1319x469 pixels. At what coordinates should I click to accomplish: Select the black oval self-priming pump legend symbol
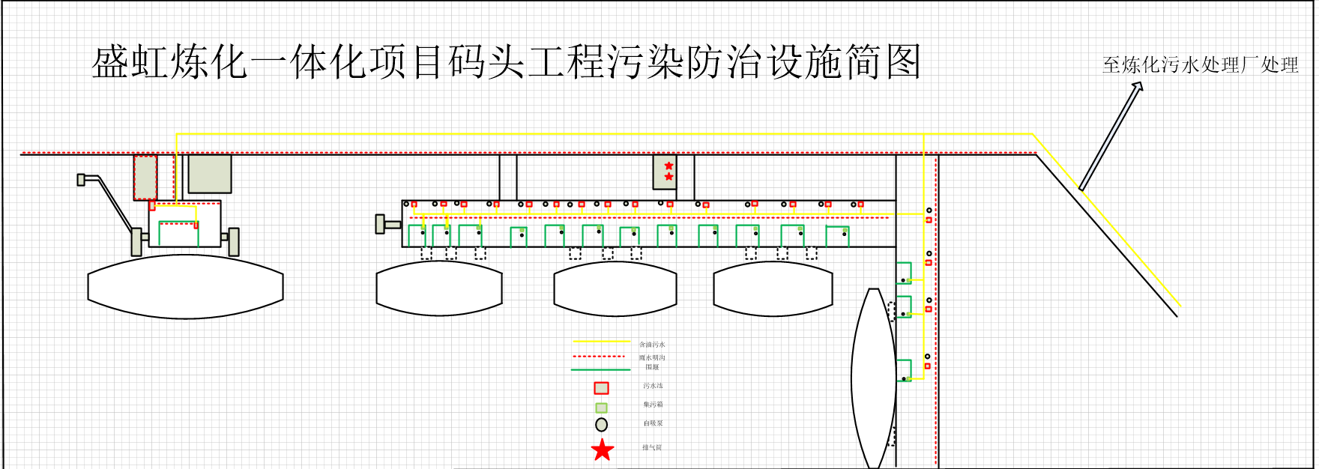point(601,425)
